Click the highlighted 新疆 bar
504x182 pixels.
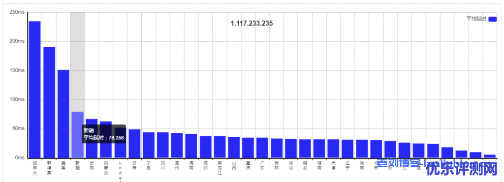pyautogui.click(x=77, y=135)
